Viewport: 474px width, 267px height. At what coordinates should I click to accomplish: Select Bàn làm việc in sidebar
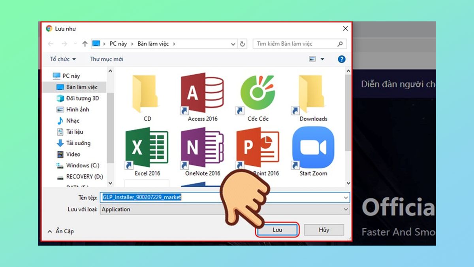tap(77, 87)
